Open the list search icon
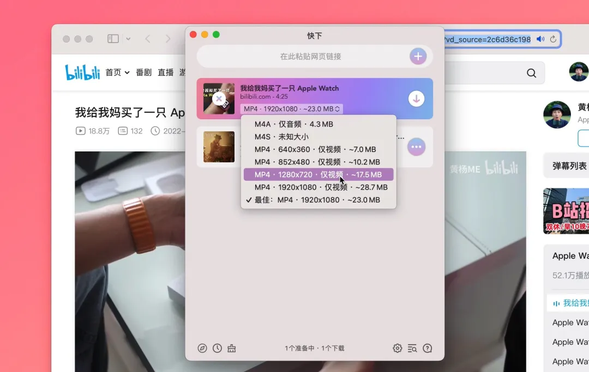This screenshot has width=589, height=372. coord(412,348)
